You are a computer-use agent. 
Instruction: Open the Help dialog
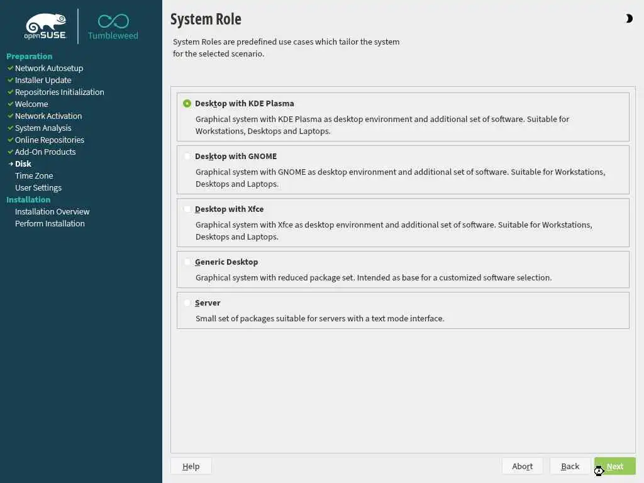[x=191, y=466]
